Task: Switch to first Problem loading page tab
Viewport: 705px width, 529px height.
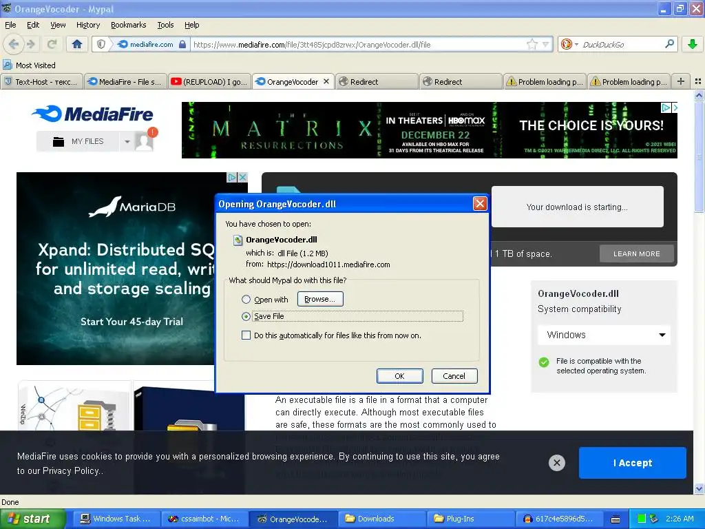Action: [x=545, y=81]
